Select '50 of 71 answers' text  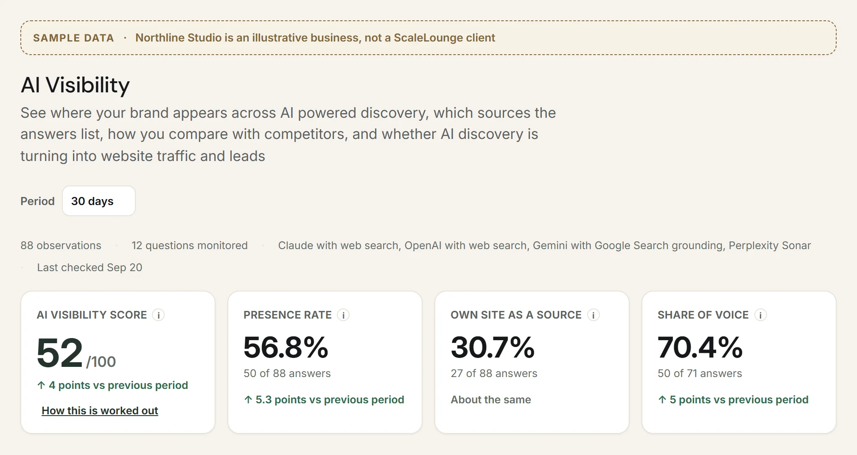click(700, 373)
